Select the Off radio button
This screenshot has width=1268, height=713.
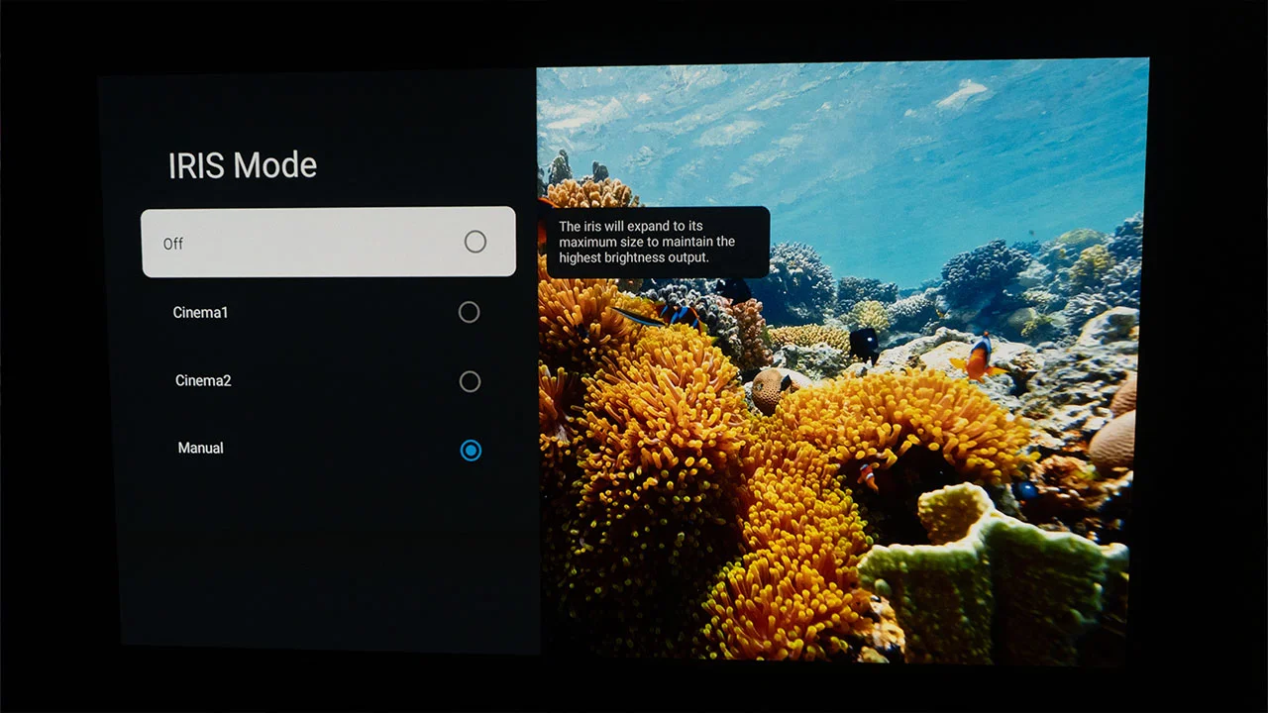[475, 242]
